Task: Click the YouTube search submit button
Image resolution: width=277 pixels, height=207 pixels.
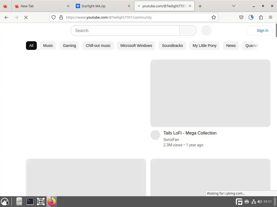Action: tap(188, 30)
